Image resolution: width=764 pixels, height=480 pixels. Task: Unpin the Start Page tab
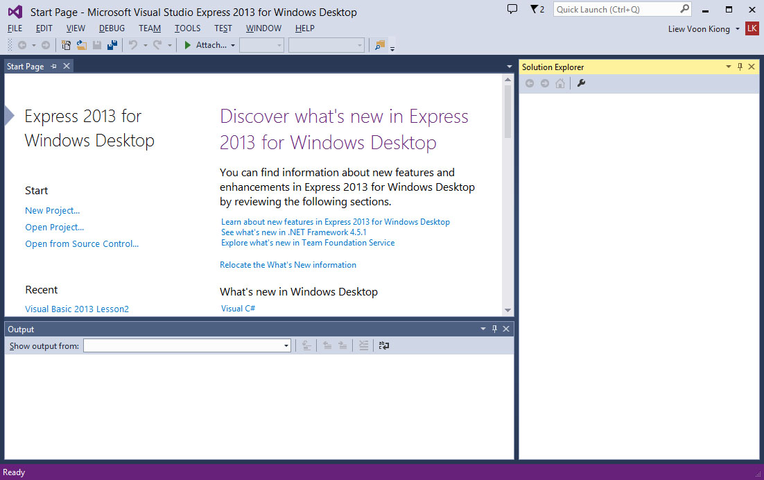pos(53,66)
